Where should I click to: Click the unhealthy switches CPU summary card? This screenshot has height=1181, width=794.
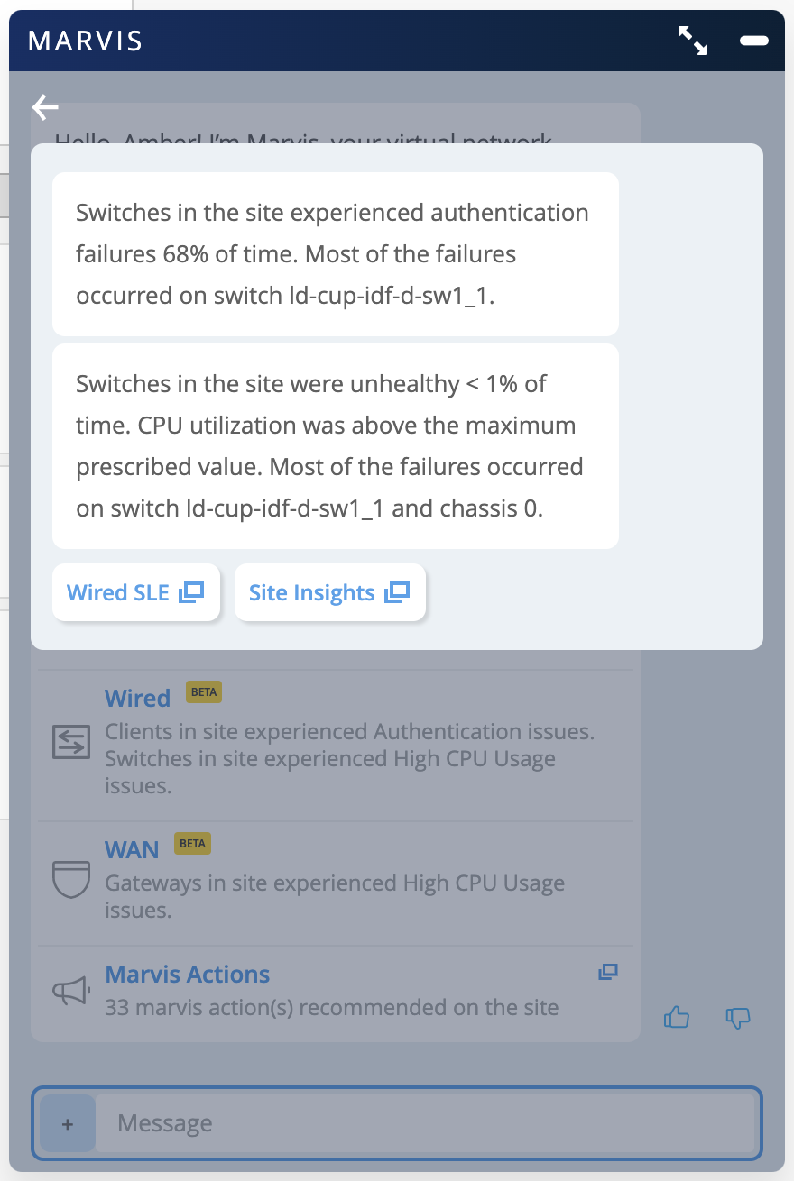[336, 446]
